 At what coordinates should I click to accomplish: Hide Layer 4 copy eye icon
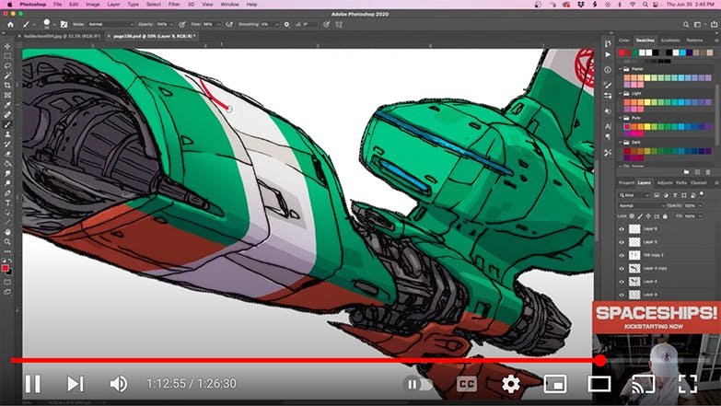(622, 269)
